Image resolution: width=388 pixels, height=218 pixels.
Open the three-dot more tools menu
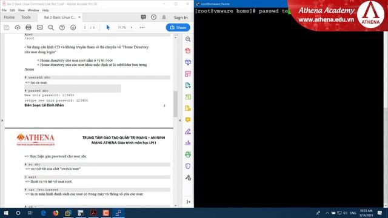coord(142,27)
